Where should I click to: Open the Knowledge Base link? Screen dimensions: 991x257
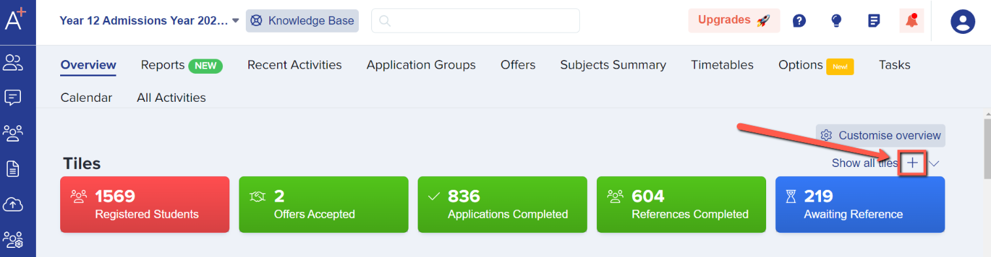click(302, 21)
